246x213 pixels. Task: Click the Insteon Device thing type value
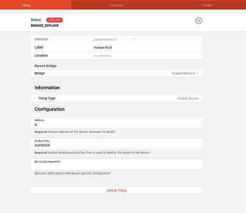pos(188,98)
